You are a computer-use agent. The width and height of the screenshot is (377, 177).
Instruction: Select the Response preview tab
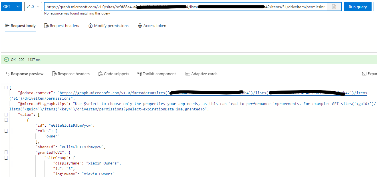point(24,73)
